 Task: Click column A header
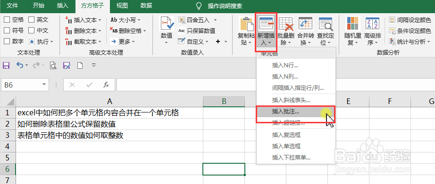[x=109, y=102]
